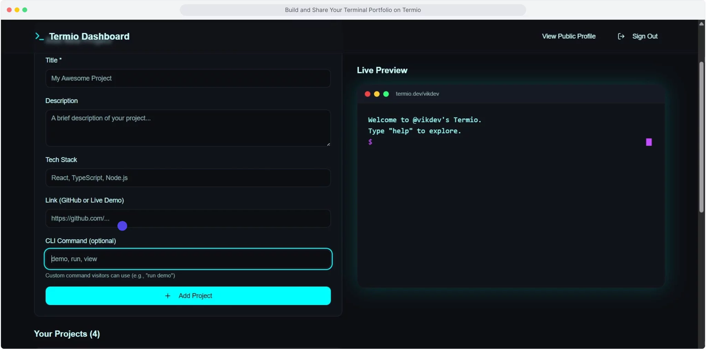Sign out of the Termio Dashboard
This screenshot has height=349, width=706.
pos(644,36)
